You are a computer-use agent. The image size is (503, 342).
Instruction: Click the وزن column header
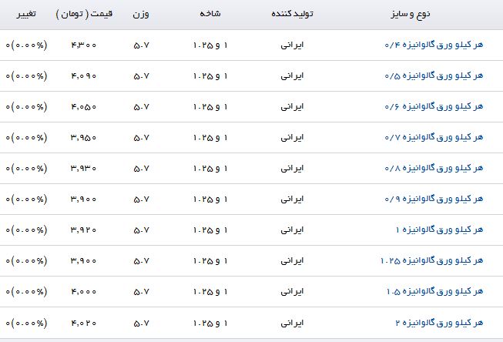coord(141,14)
